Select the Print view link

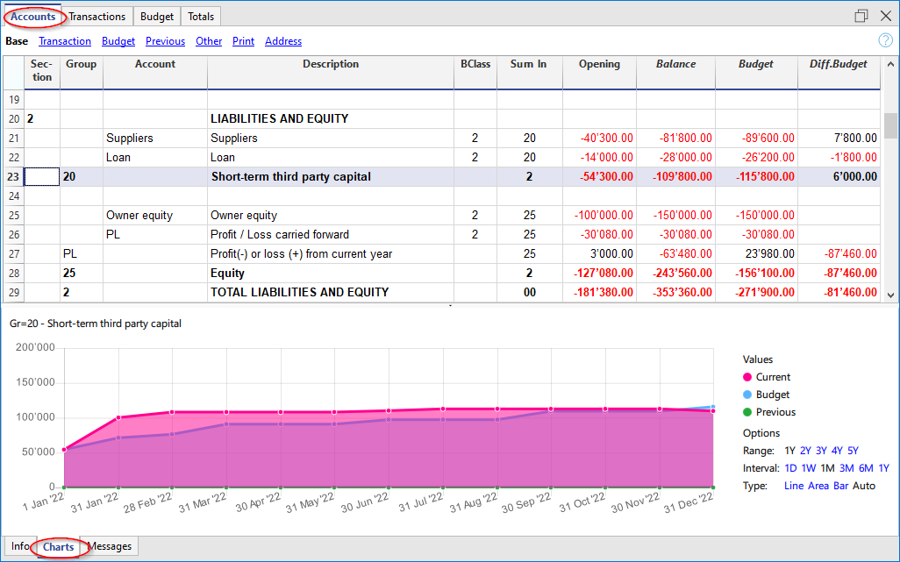click(x=243, y=41)
